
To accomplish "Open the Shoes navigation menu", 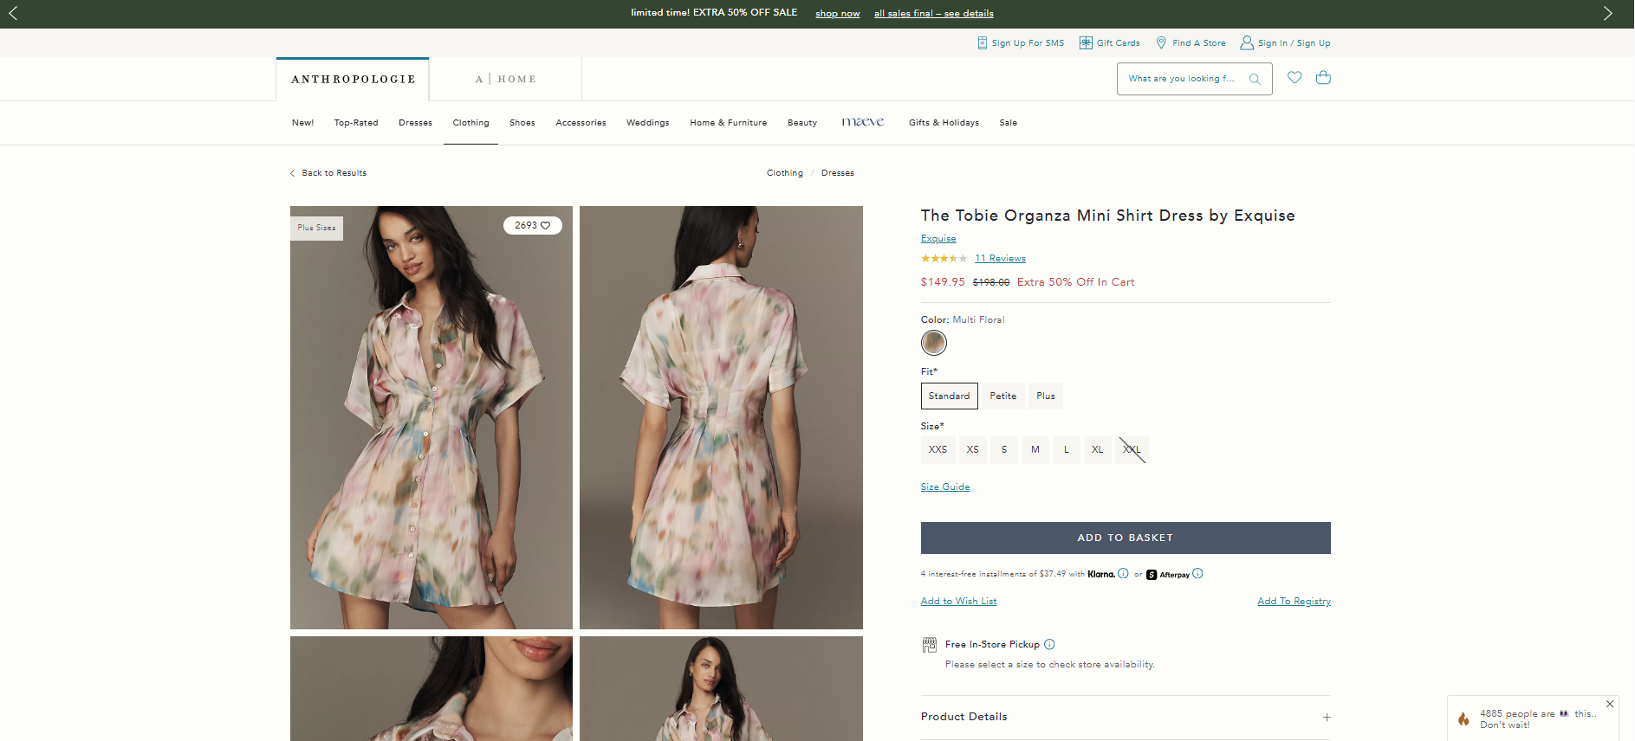I will tap(522, 123).
